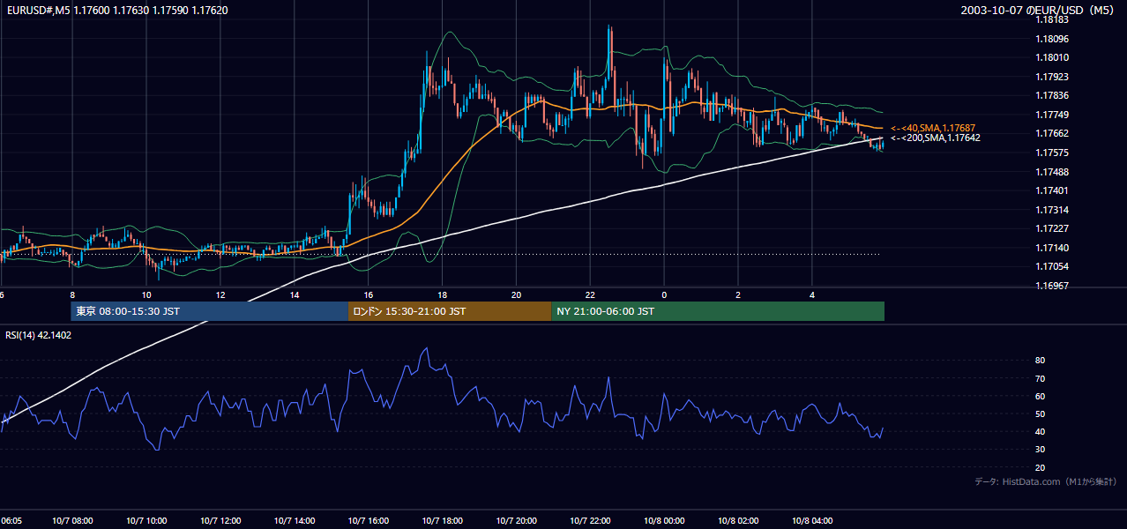Click the 40 SMA 1.17687 label

932,128
